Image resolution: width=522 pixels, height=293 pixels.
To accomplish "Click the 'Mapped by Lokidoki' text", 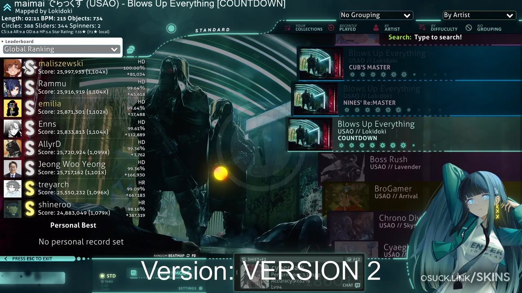I will [x=44, y=11].
